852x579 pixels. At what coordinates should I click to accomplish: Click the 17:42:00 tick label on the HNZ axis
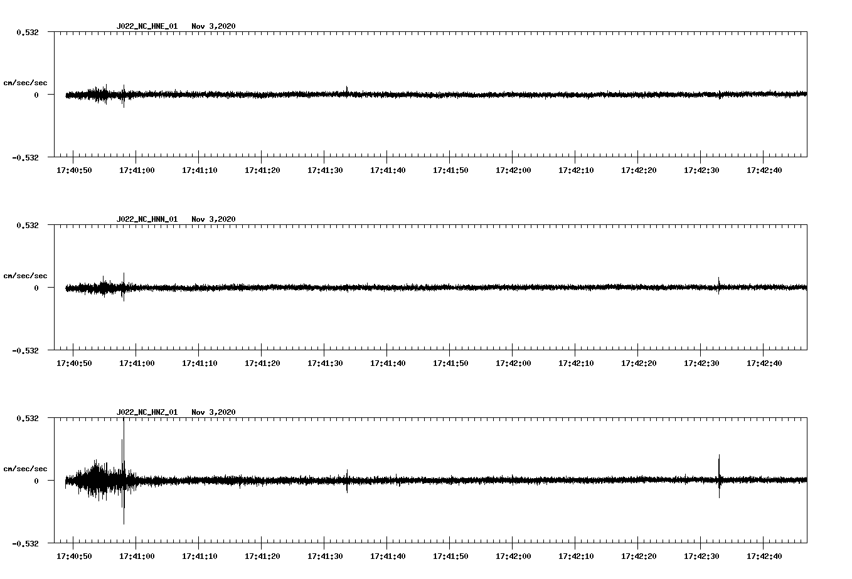click(x=514, y=555)
